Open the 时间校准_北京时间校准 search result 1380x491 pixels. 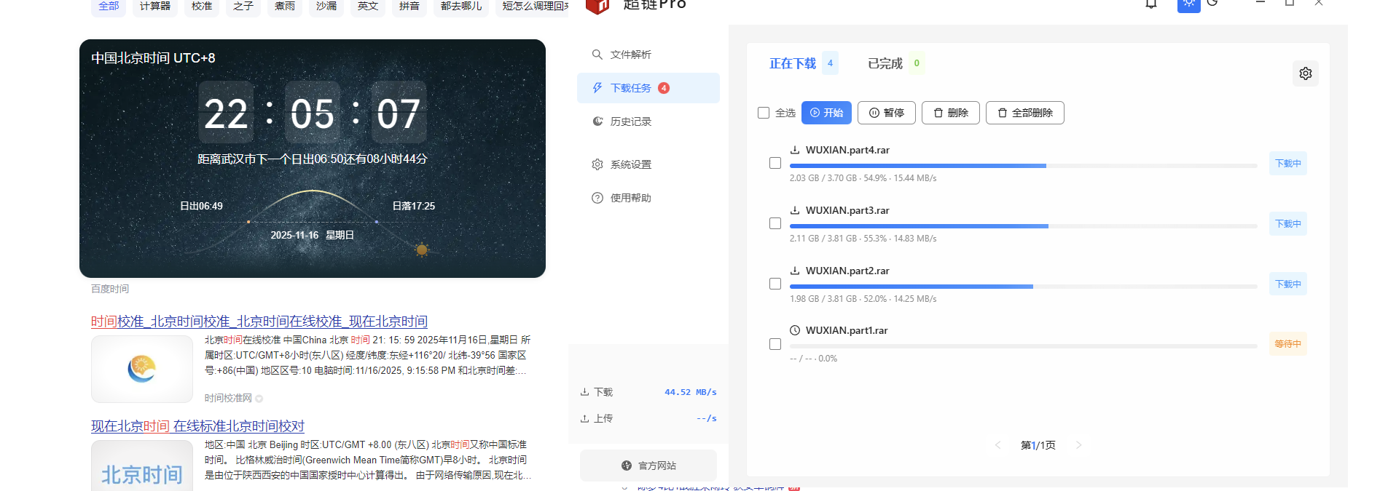[259, 322]
